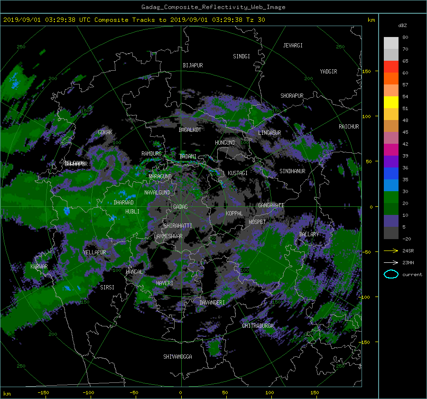Viewport: 427px width, 399px height.
Task: Click the cyan current-track ellipse symbol
Action: pos(391,274)
